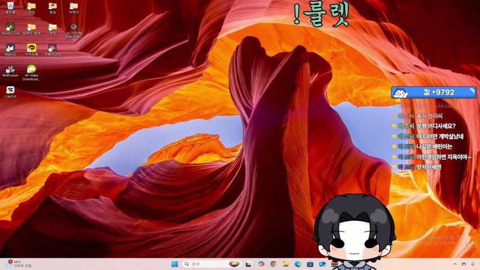Image resolution: width=480 pixels, height=270 pixels.
Task: Open Google Chrome from the taskbar
Action: [x=273, y=264]
